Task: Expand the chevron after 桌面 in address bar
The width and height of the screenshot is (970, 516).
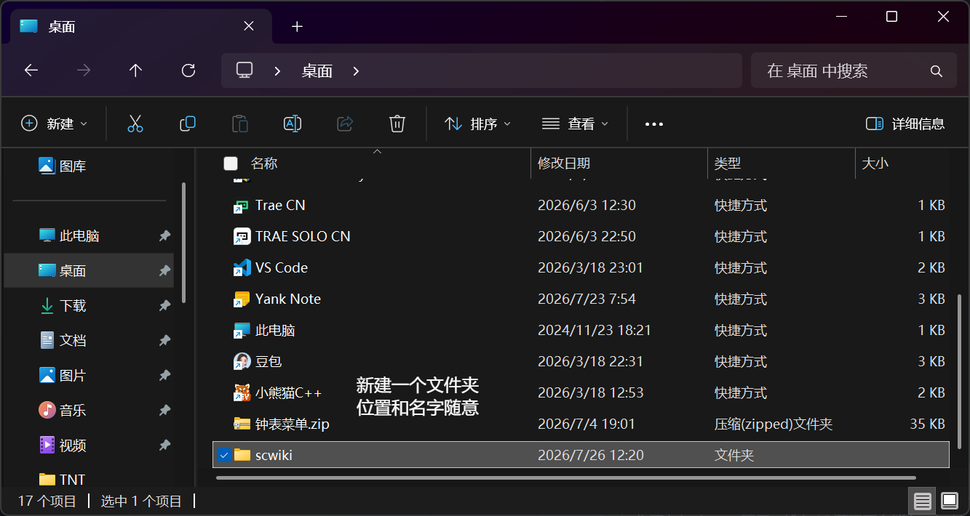Action: coord(356,71)
